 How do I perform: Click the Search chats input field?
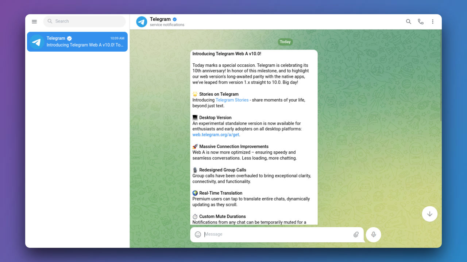(84, 21)
